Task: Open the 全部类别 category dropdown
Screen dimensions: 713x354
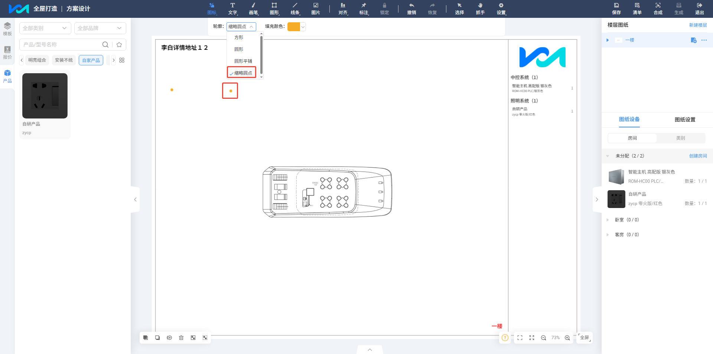Action: 45,28
